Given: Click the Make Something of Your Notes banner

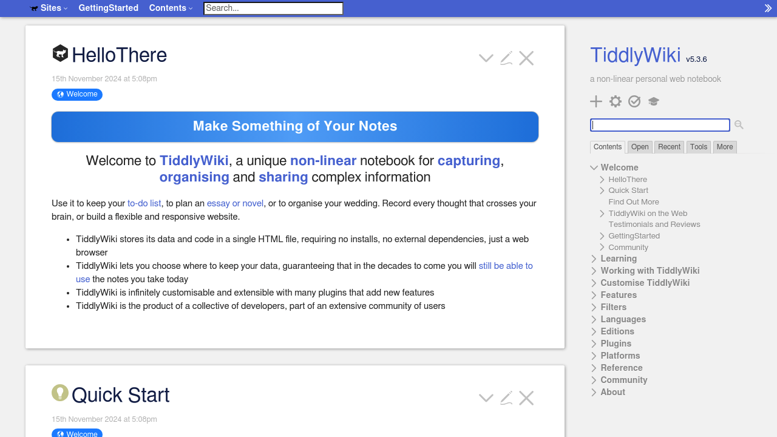Looking at the screenshot, I should click(x=295, y=126).
